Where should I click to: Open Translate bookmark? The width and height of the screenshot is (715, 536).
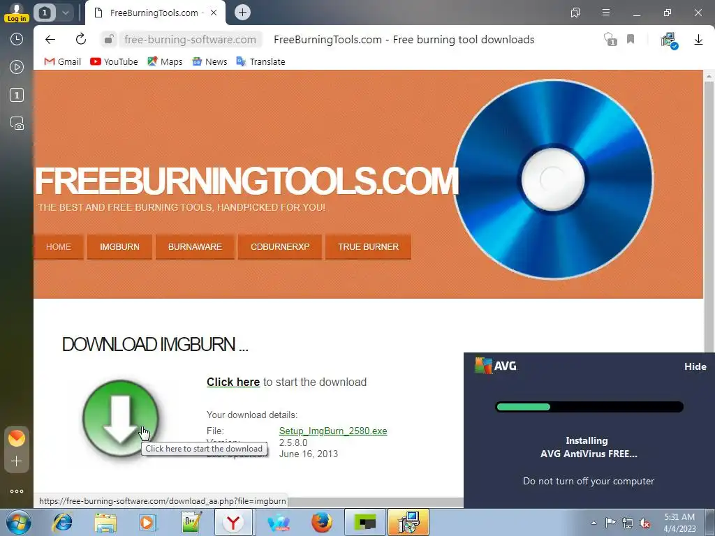point(261,61)
